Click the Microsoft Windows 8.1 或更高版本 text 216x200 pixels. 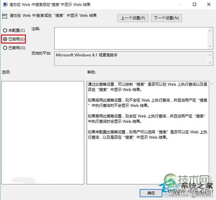[x=87, y=55]
